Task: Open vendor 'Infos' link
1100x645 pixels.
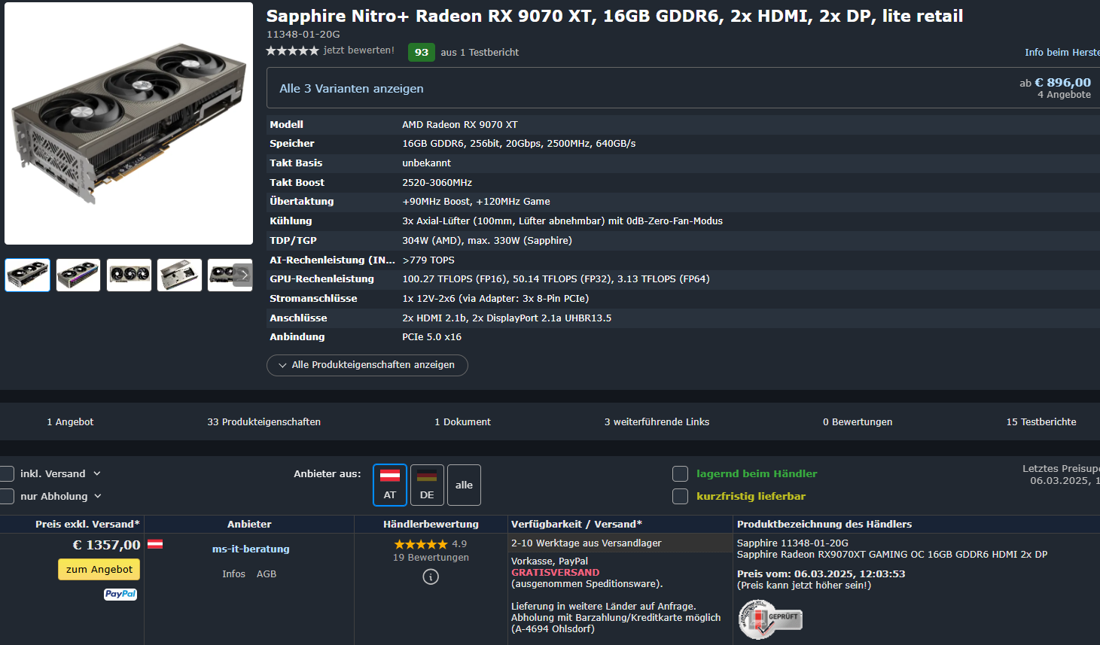Action: [233, 574]
